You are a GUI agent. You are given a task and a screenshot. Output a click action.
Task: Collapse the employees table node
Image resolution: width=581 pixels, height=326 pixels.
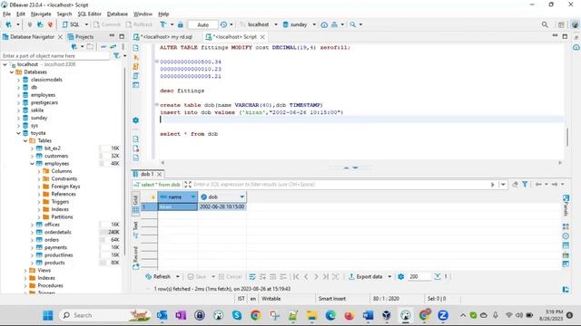coord(33,163)
